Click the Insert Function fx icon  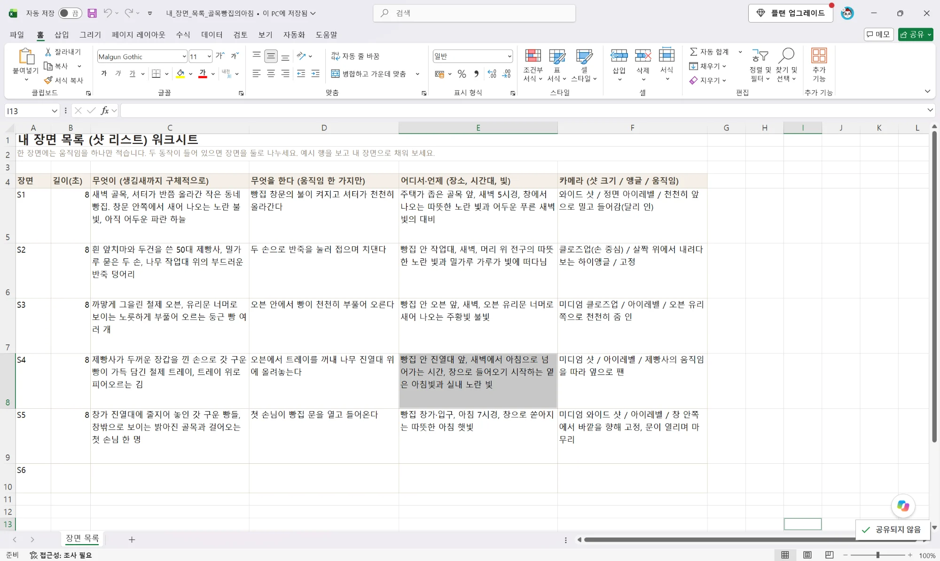click(x=104, y=110)
